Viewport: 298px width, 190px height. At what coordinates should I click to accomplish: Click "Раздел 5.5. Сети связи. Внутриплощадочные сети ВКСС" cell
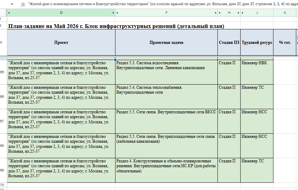167,121
